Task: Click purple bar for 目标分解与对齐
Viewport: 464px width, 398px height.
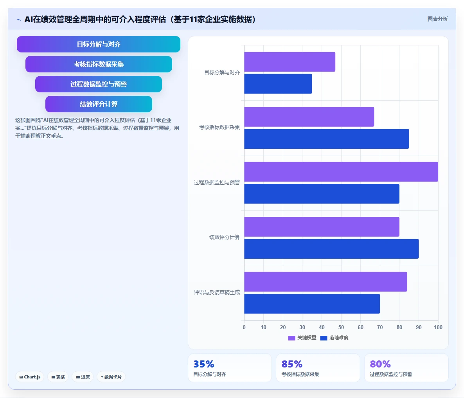Action: pyautogui.click(x=290, y=62)
